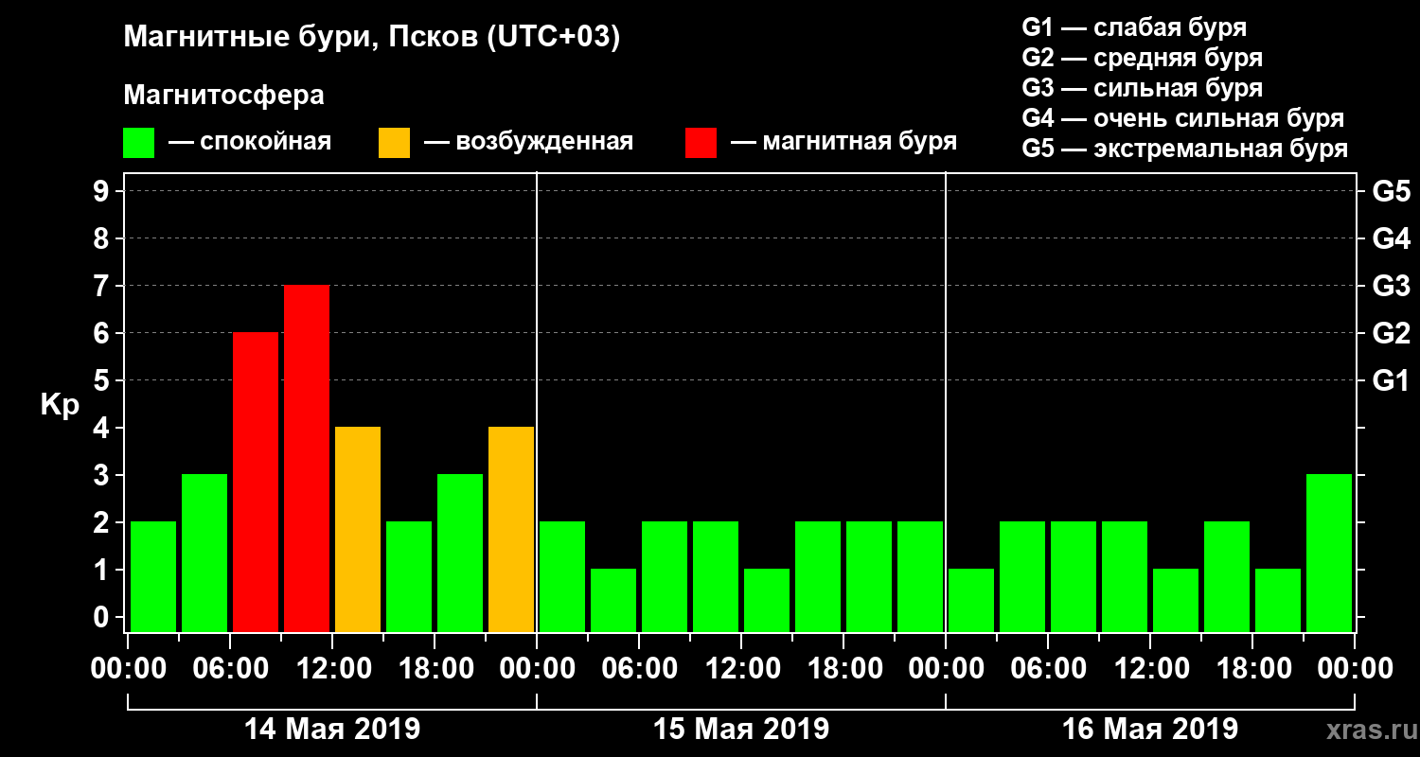
Task: Click the 'Kp' axis label
Action: (60, 405)
